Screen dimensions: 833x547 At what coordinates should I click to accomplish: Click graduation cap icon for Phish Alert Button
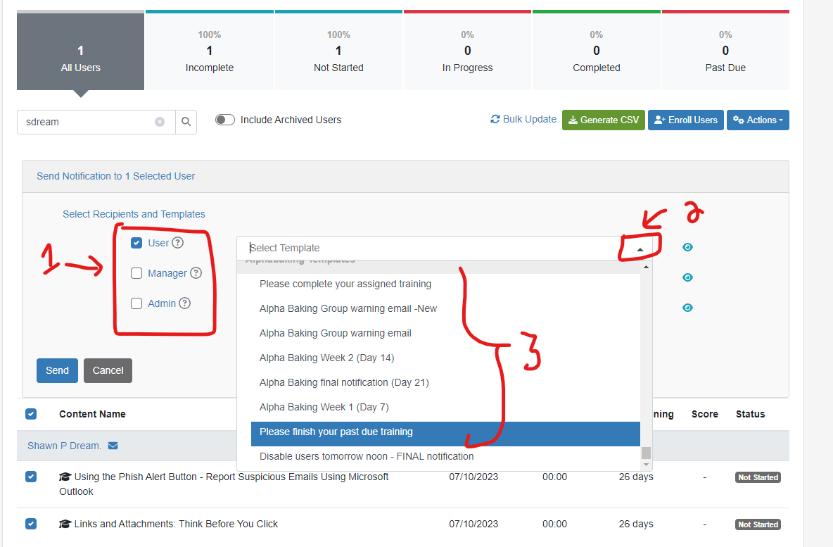click(65, 477)
